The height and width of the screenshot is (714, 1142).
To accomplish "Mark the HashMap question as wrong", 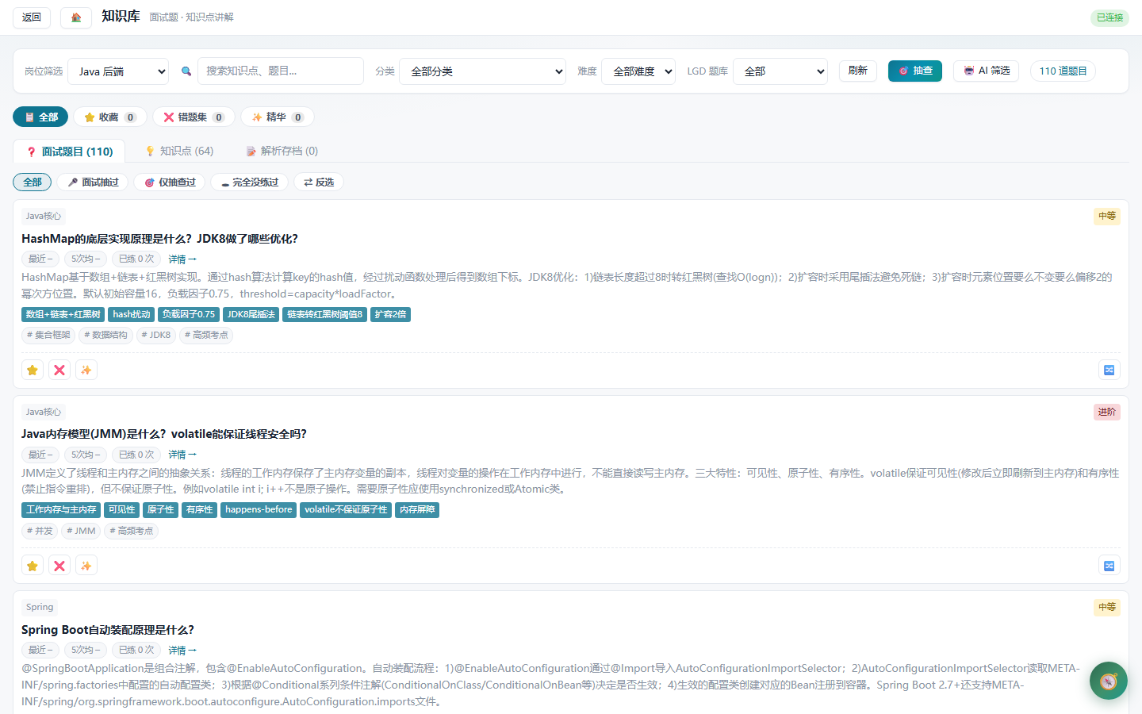I will click(x=59, y=370).
